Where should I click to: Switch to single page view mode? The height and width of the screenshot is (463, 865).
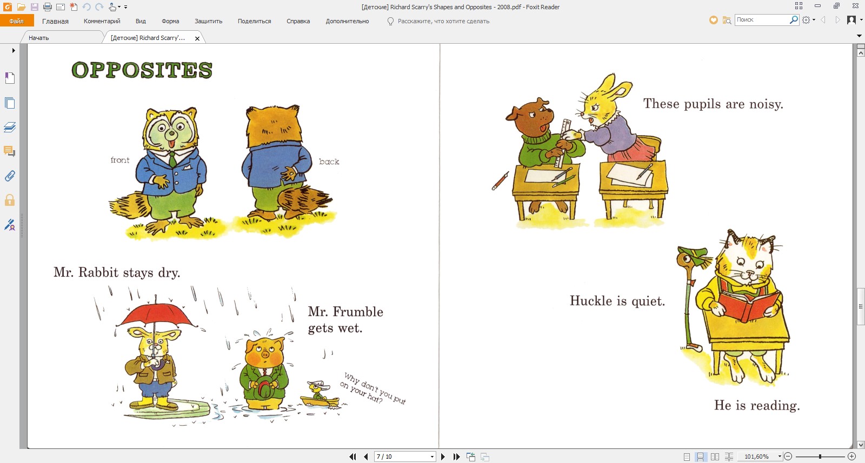687,457
